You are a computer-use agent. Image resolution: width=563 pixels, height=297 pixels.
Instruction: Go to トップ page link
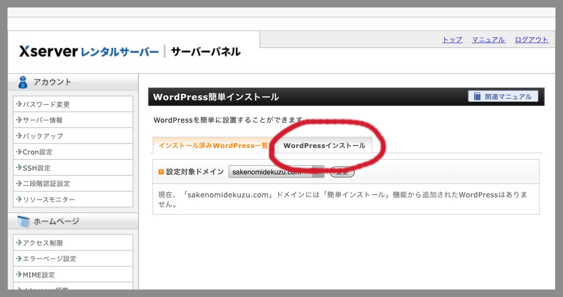click(452, 39)
